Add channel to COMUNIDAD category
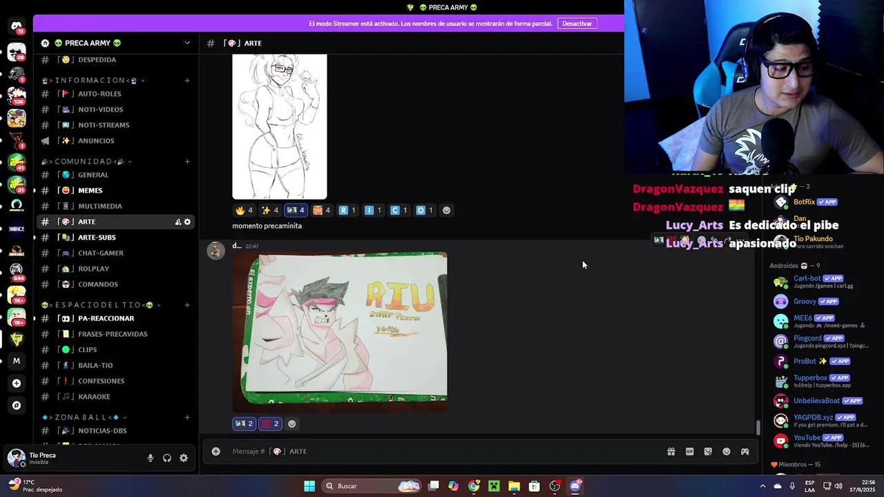 pyautogui.click(x=187, y=162)
